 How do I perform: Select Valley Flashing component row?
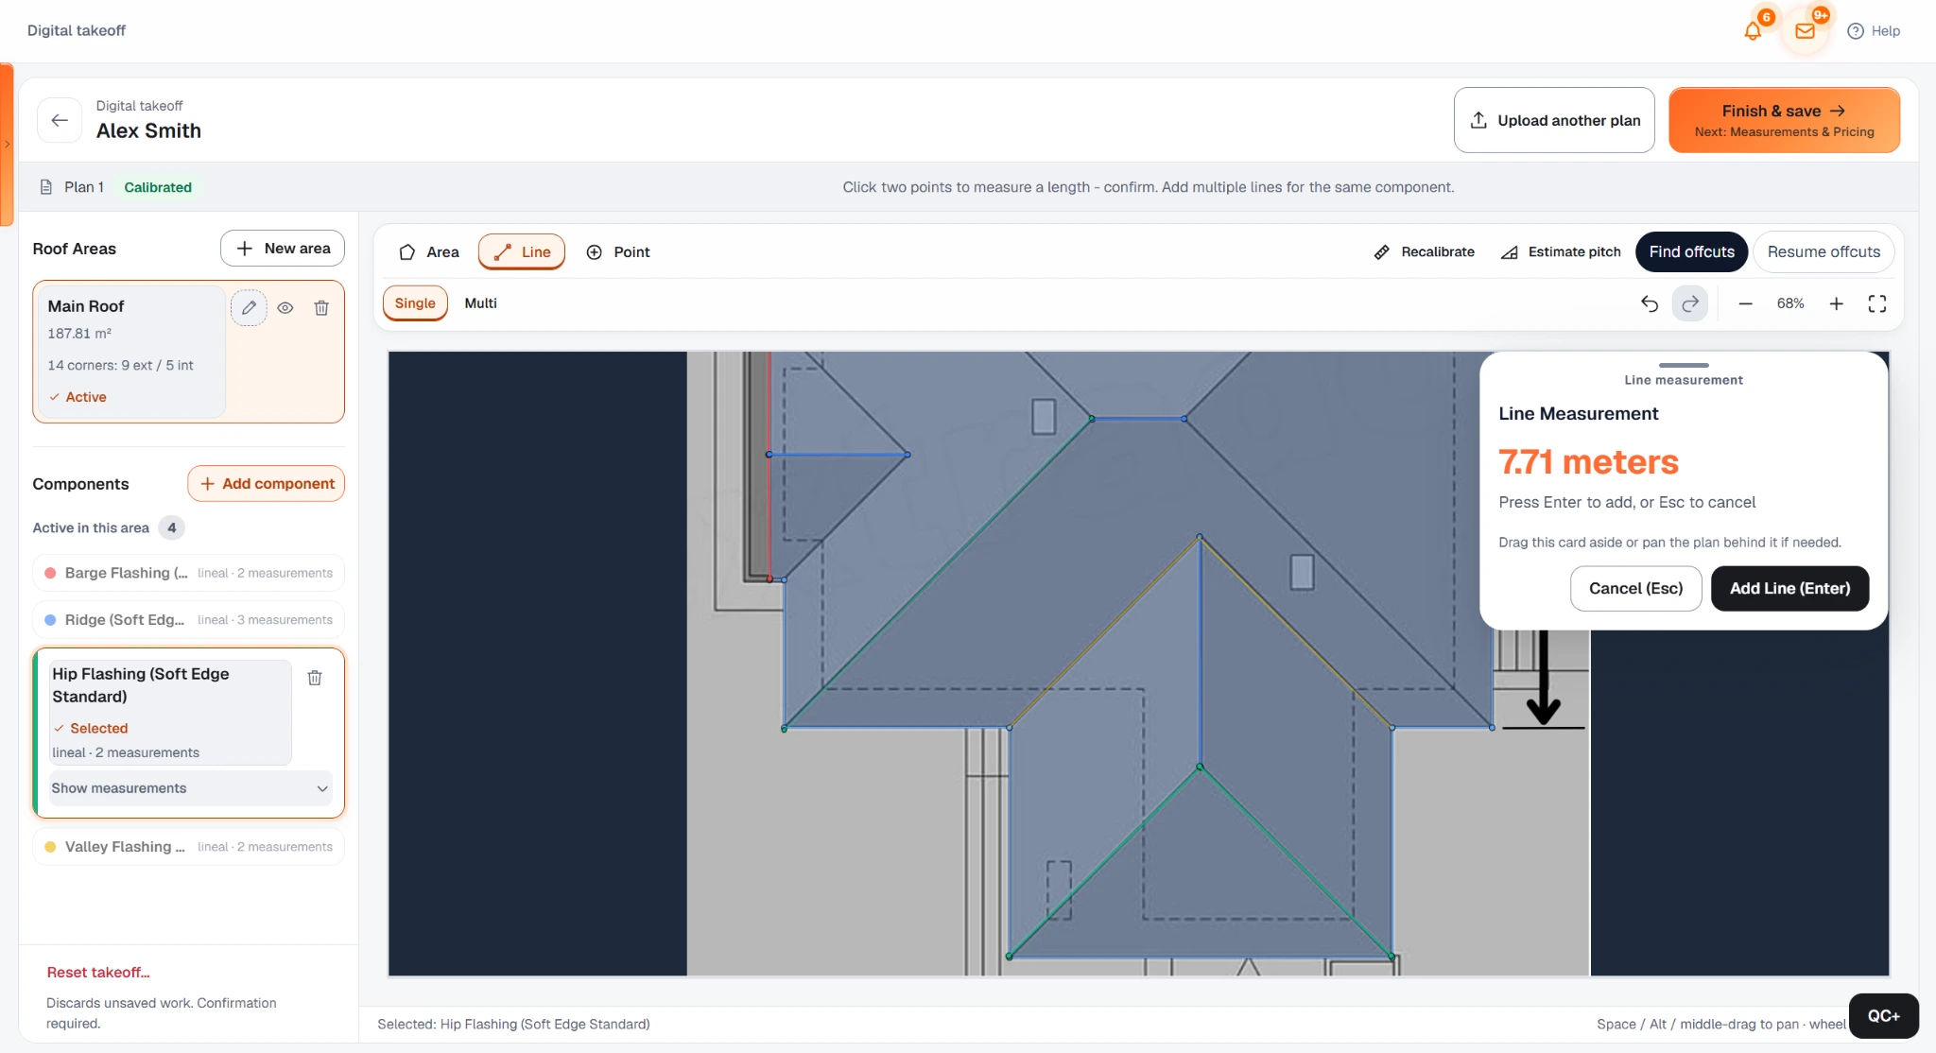tap(189, 847)
